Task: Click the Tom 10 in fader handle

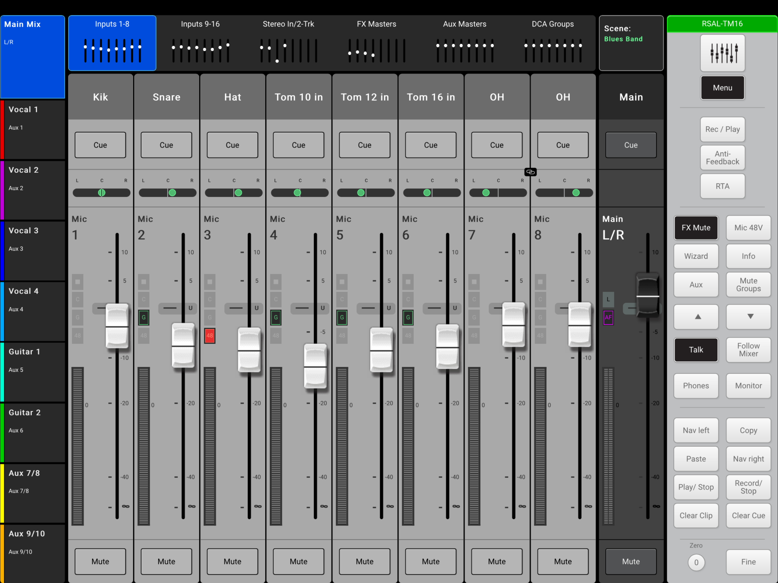Action: pos(315,366)
